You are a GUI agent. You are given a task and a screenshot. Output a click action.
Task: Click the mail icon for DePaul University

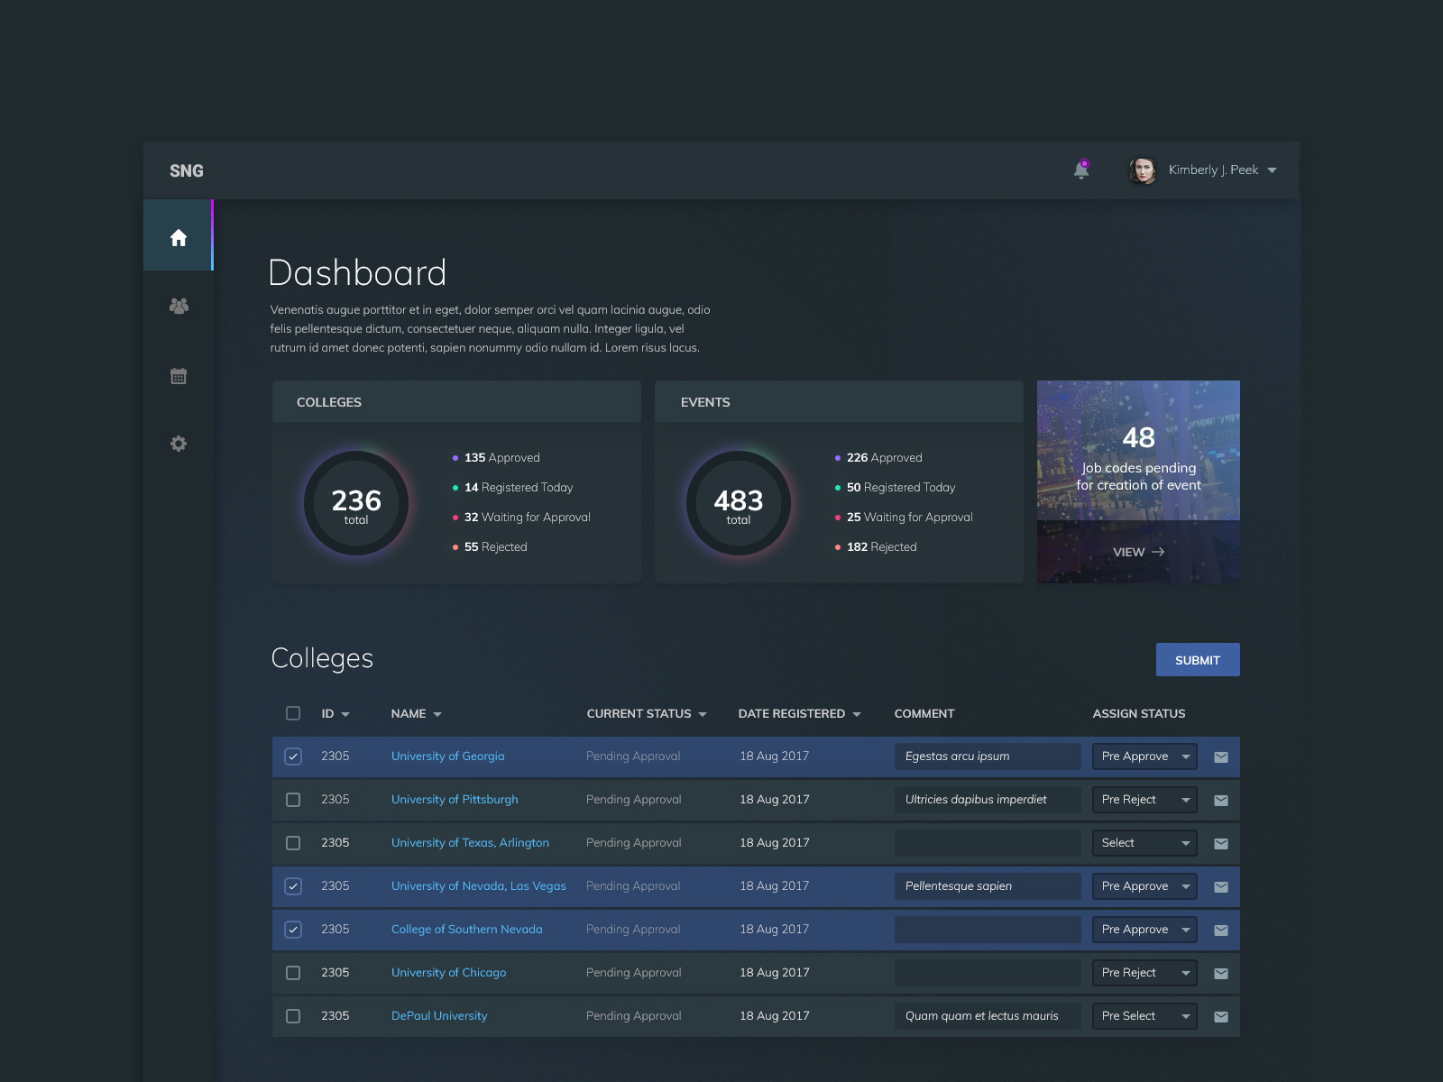tap(1221, 1016)
